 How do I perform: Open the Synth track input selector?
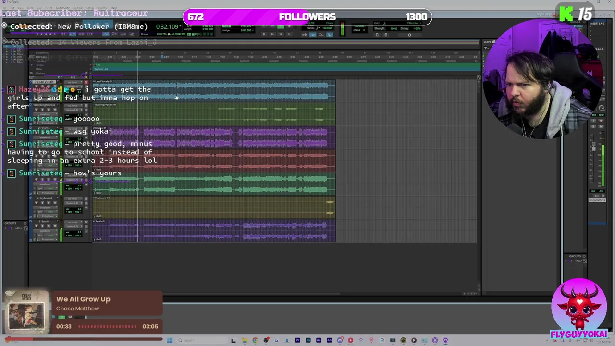[x=73, y=222]
